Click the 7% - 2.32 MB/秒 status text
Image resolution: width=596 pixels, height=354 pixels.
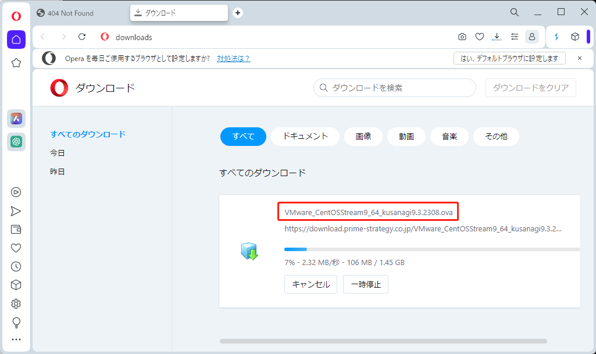tap(344, 263)
